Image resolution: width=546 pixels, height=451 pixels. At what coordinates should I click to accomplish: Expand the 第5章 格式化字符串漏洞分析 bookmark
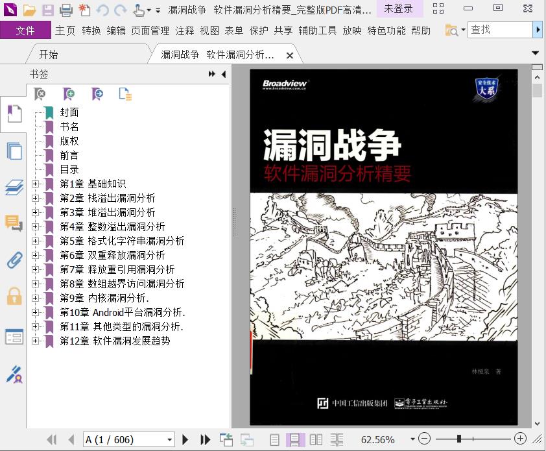pos(35,241)
